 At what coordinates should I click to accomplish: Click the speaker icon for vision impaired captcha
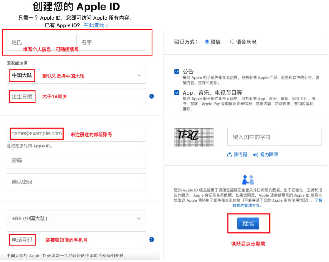(255, 155)
